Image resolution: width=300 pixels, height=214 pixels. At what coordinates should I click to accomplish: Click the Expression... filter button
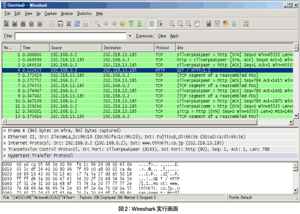coord(145,36)
